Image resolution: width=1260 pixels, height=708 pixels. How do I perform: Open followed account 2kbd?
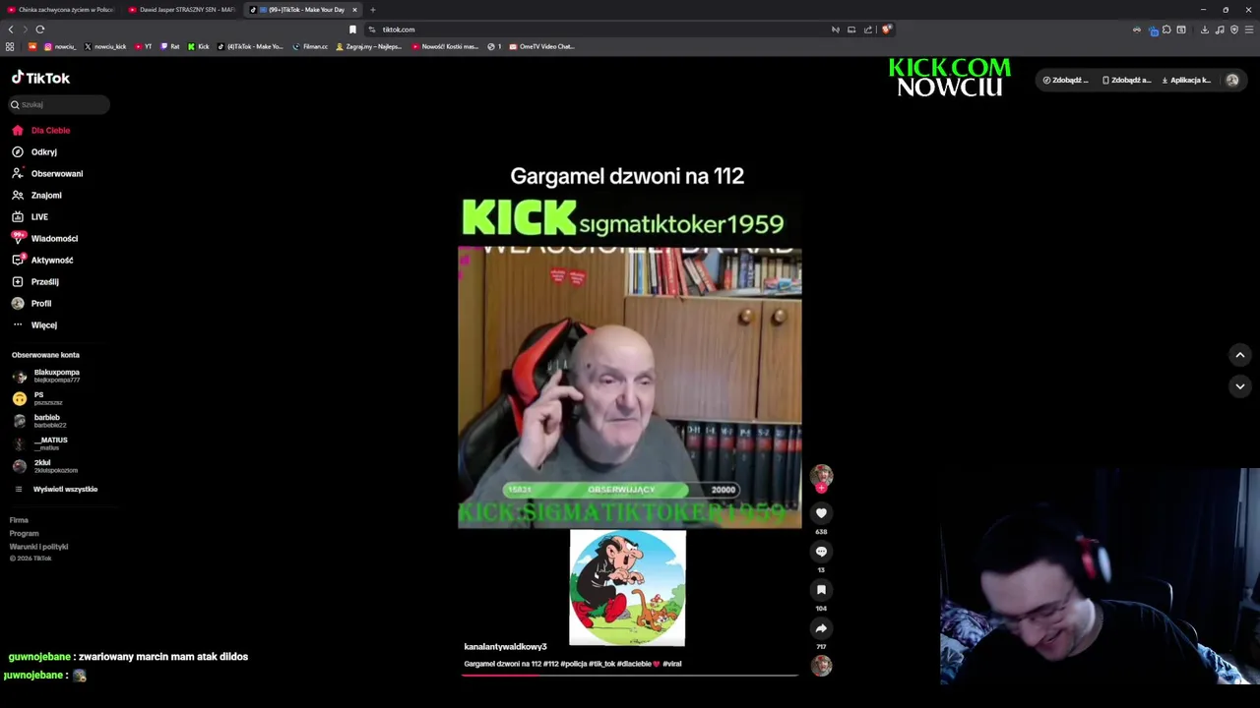click(44, 466)
